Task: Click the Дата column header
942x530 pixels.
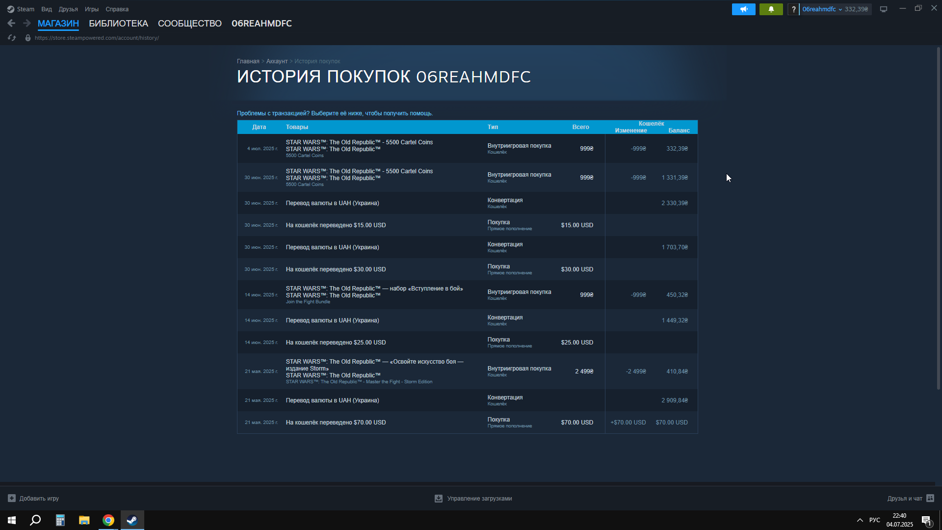Action: click(259, 127)
